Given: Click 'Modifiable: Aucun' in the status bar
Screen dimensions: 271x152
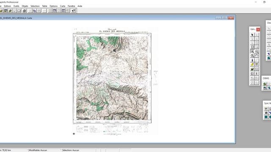Looking at the screenshot, I should [38, 150].
